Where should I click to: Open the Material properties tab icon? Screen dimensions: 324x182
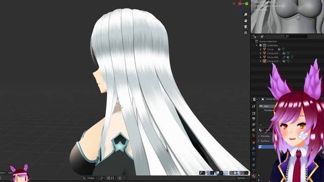(x=254, y=176)
